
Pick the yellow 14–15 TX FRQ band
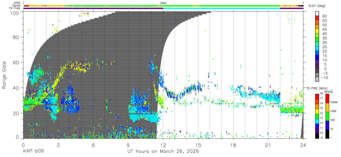(x=317, y=112)
